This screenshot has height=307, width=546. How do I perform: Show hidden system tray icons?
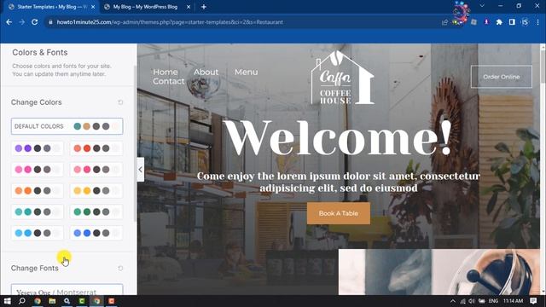(x=453, y=301)
